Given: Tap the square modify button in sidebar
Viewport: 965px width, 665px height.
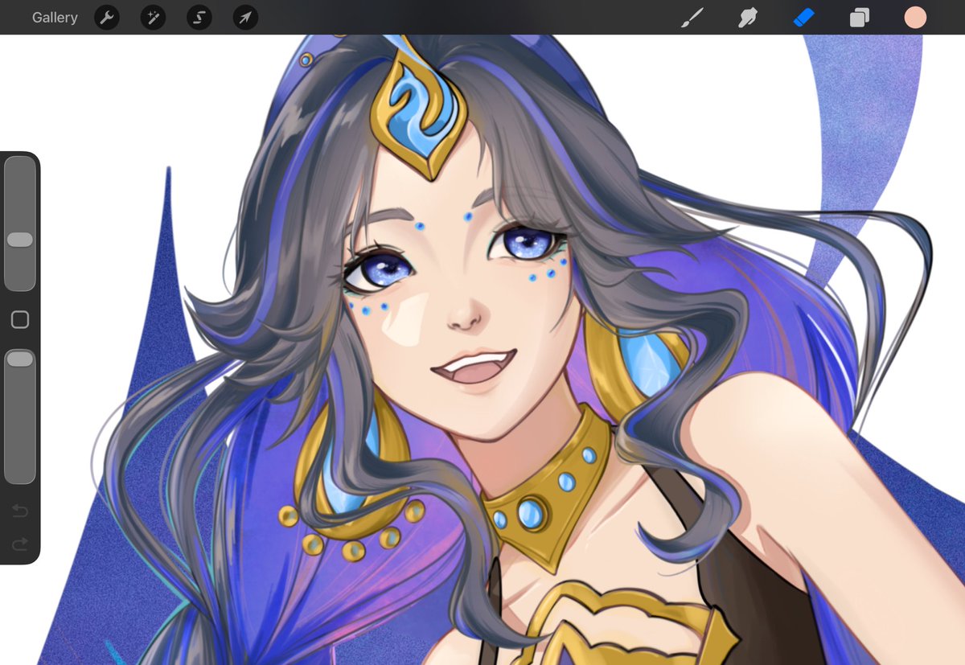Looking at the screenshot, I should 20,320.
